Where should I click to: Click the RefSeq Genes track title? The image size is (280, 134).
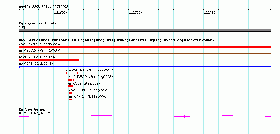pos(32,109)
